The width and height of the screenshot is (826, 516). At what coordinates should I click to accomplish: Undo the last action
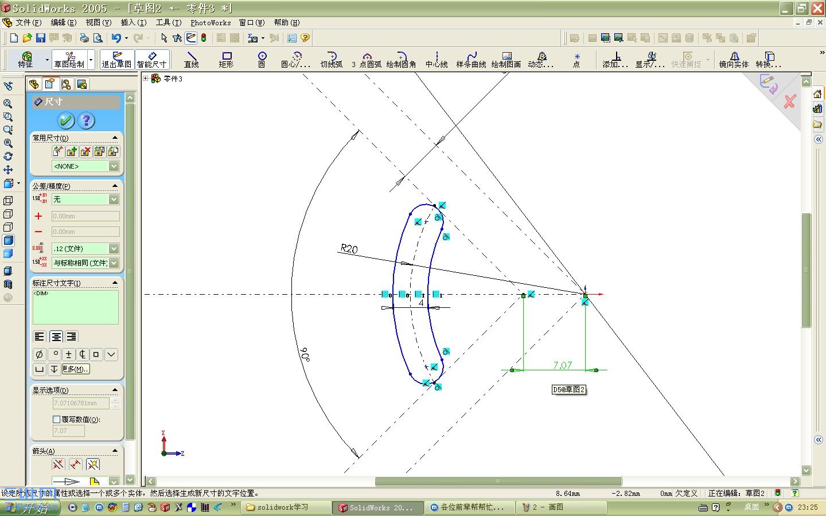coord(116,38)
